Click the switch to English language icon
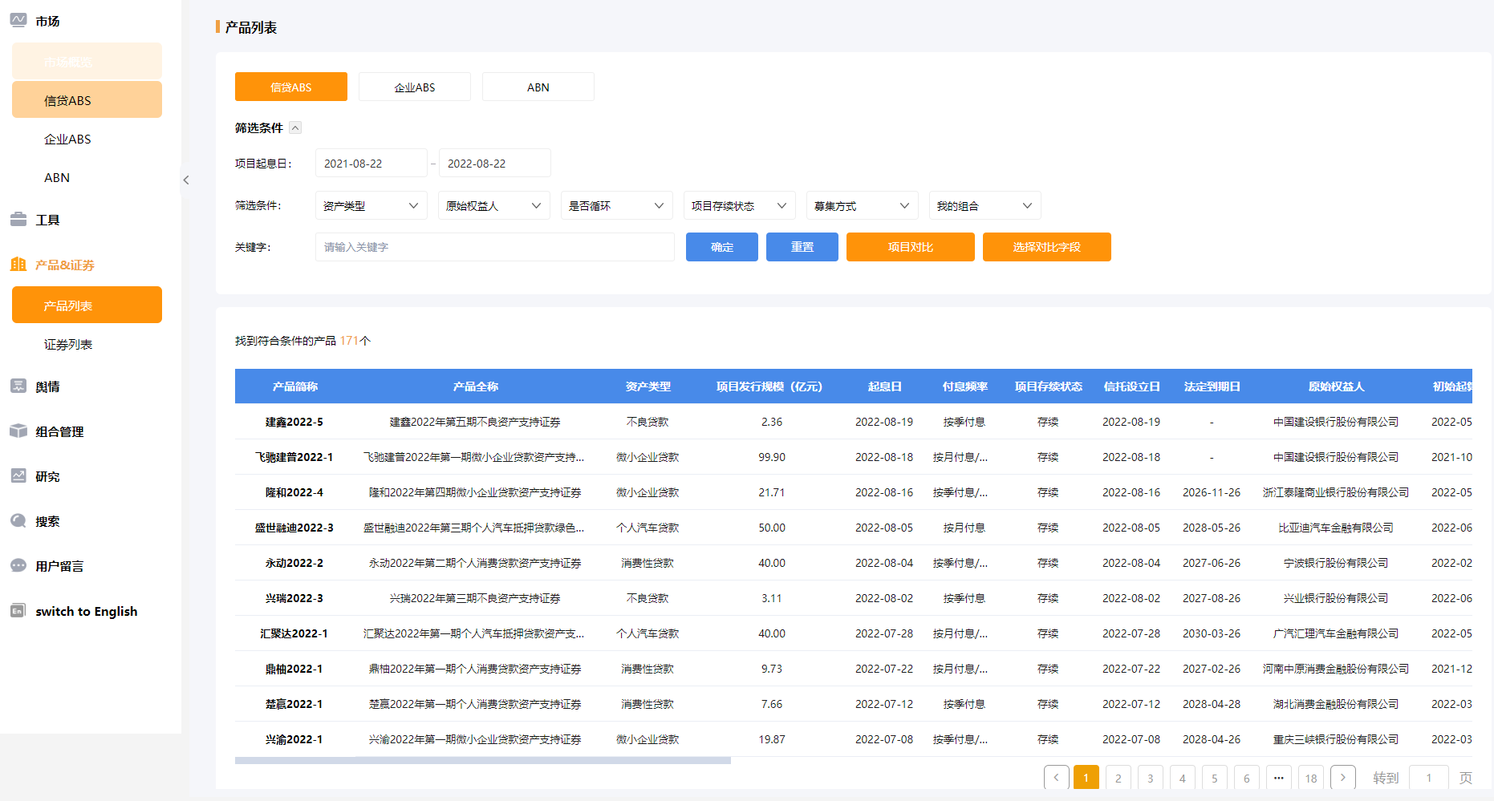The height and width of the screenshot is (801, 1494). tap(18, 610)
